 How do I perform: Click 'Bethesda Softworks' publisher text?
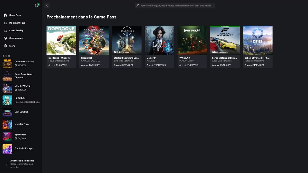(x=124, y=61)
